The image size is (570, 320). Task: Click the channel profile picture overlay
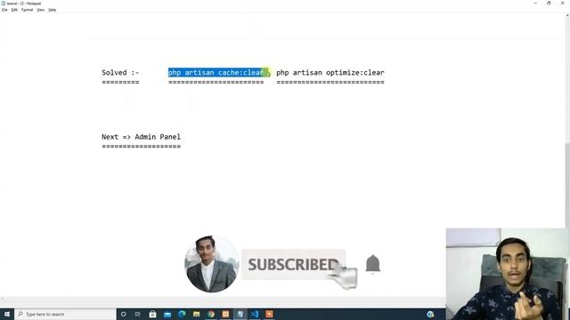pyautogui.click(x=212, y=264)
